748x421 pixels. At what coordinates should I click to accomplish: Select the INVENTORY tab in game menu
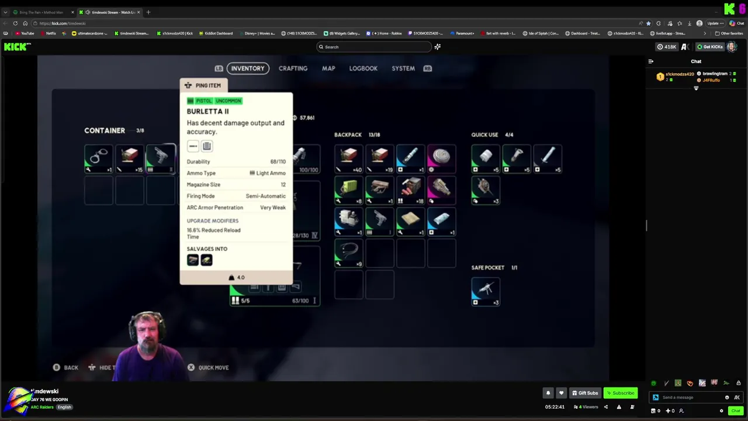(x=248, y=68)
